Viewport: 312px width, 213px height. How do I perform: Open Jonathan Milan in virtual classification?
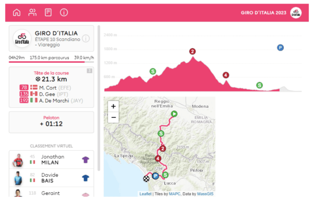click(x=52, y=160)
